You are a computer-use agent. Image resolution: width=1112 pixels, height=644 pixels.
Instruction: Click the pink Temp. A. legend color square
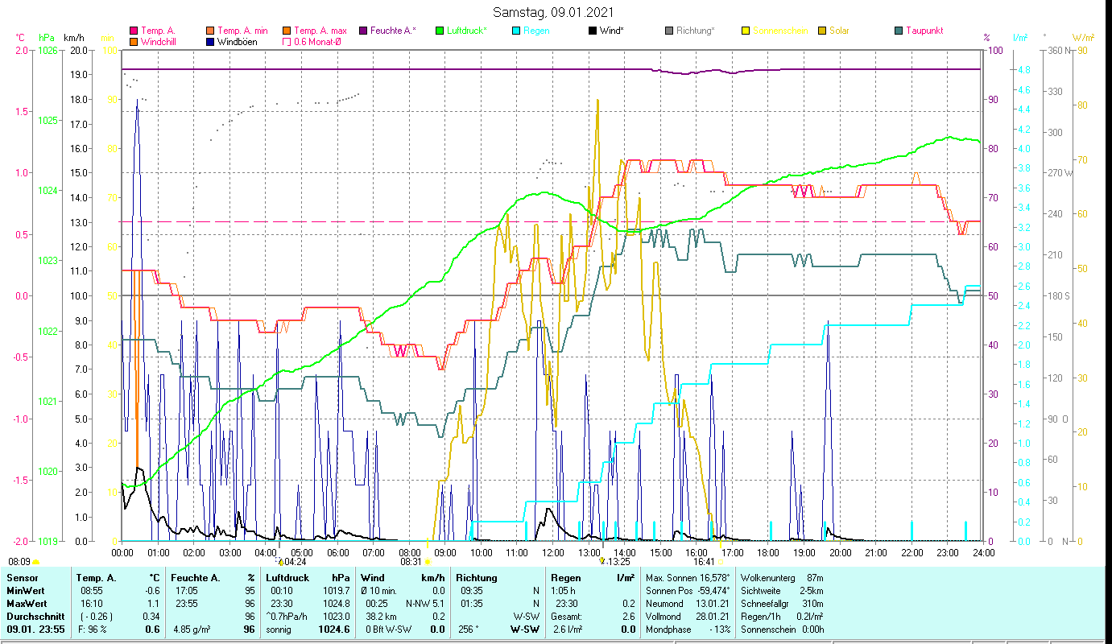(x=134, y=31)
